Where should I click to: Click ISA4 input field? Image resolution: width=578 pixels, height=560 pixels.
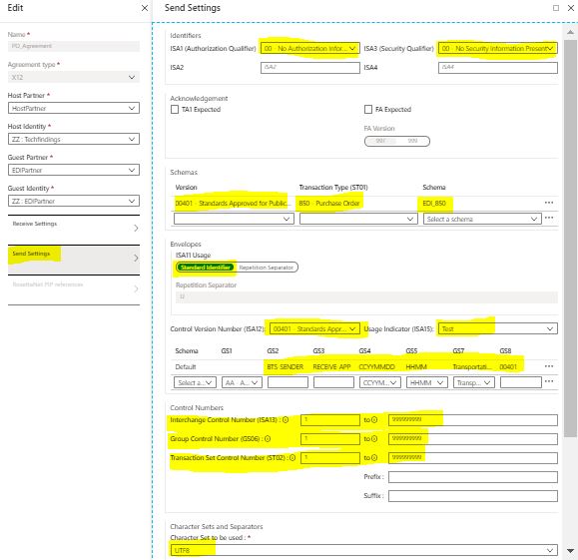pyautogui.click(x=498, y=68)
